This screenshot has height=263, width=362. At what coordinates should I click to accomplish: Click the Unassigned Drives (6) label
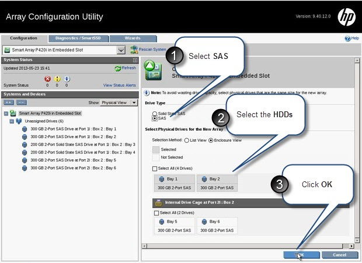tap(44, 121)
